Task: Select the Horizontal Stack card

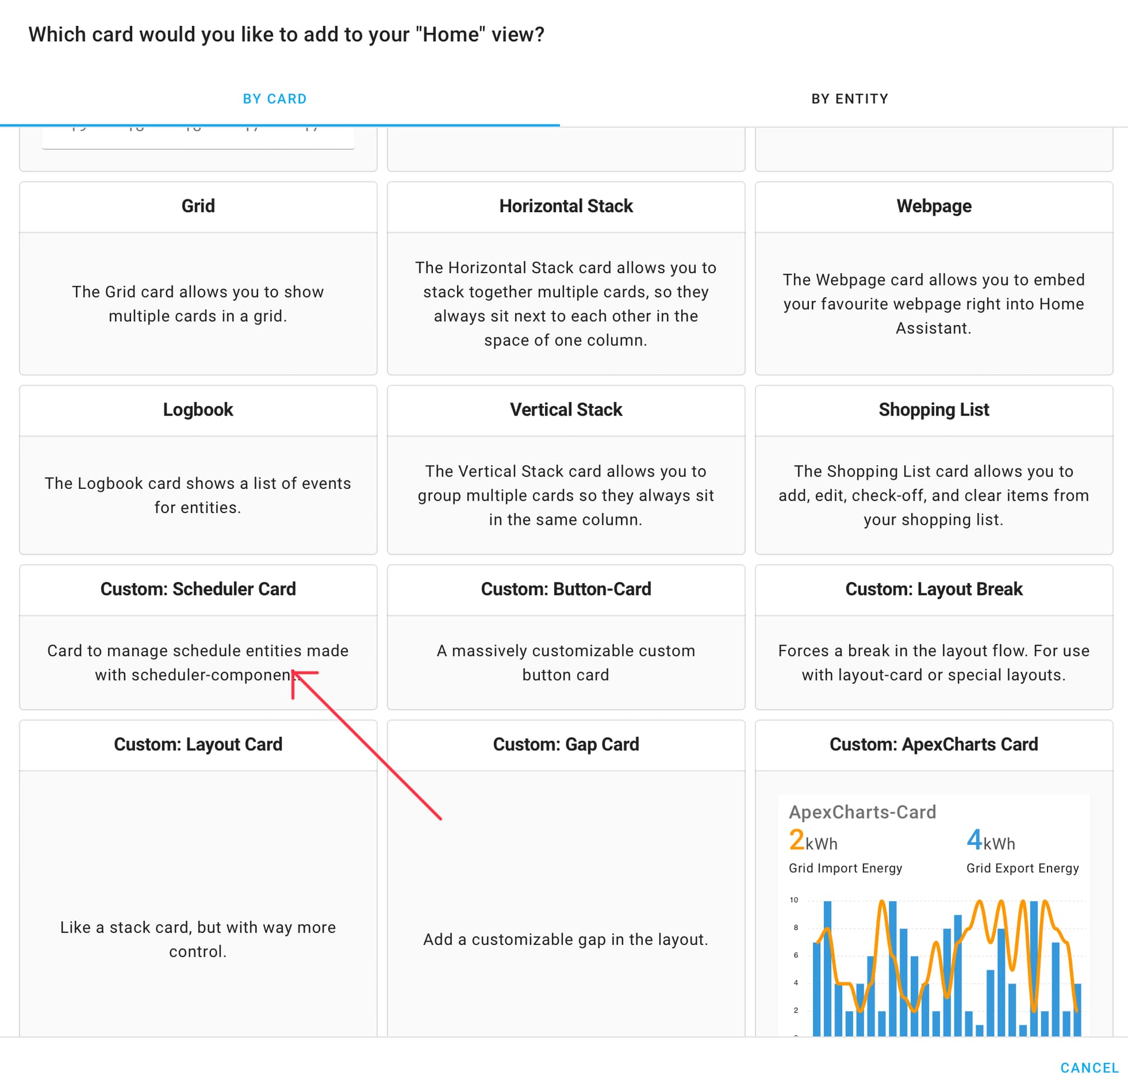Action: (566, 279)
